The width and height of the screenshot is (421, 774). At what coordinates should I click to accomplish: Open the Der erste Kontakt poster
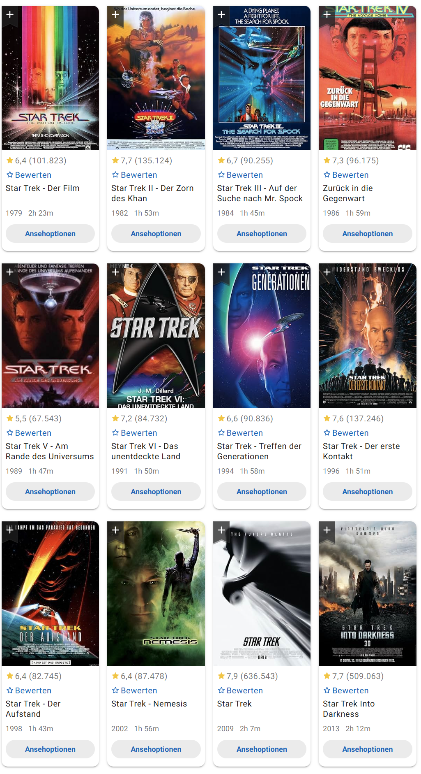coord(368,336)
